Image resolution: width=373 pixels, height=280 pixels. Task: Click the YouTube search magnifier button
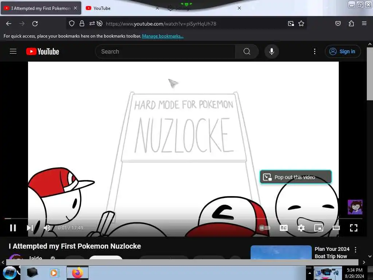tap(247, 51)
